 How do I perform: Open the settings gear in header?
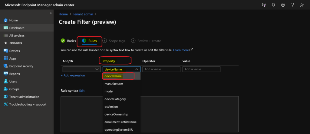click(283, 5)
